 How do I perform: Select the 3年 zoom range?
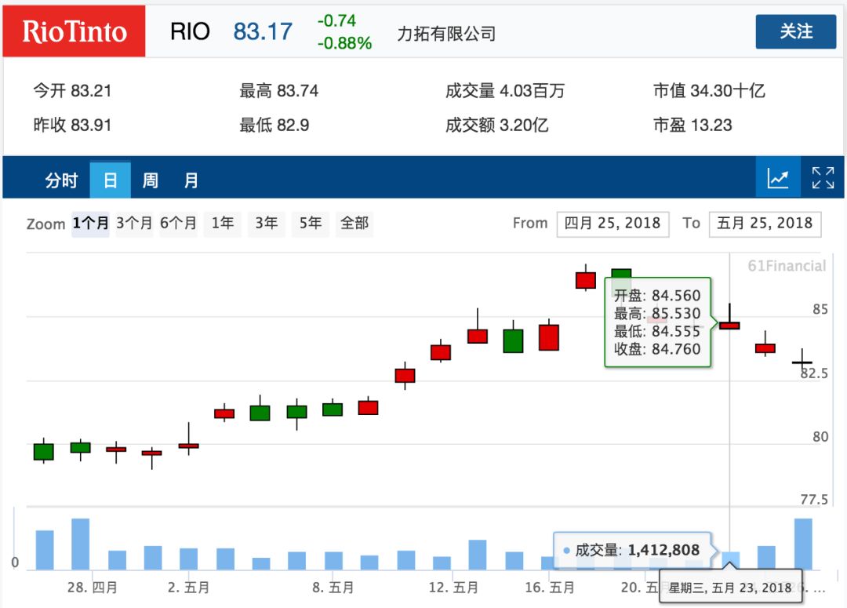[x=267, y=224]
